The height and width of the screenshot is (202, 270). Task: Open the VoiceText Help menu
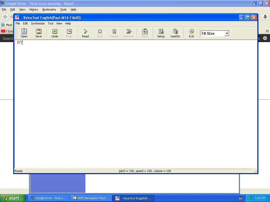pyautogui.click(x=68, y=23)
